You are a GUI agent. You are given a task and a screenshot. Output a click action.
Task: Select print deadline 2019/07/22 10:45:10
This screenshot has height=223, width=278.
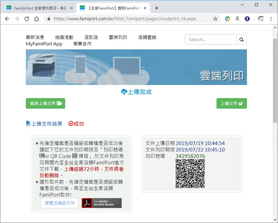pos(200,150)
